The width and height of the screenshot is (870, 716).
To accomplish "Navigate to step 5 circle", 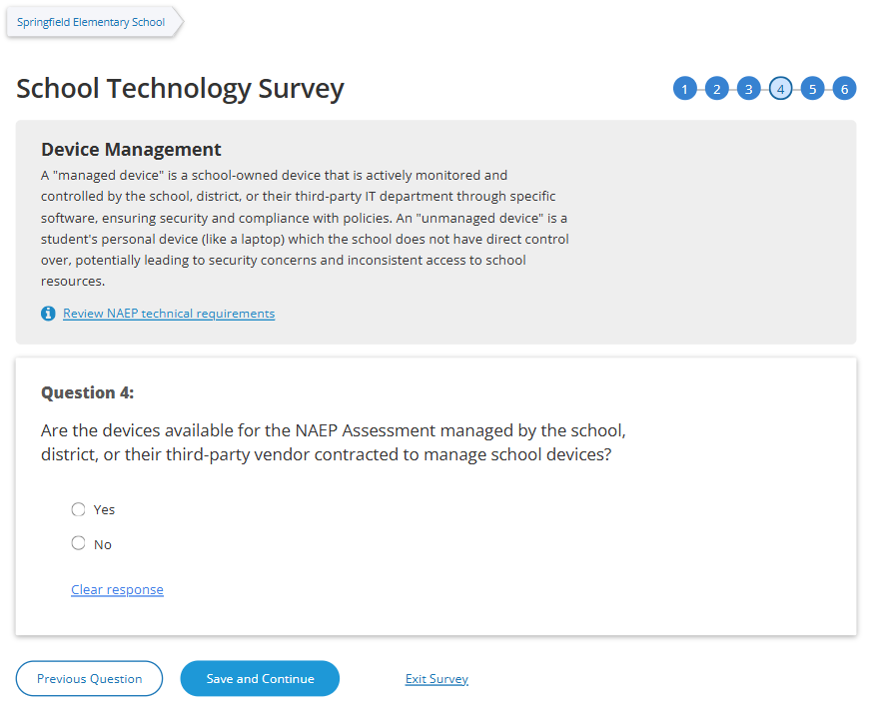I will pyautogui.click(x=812, y=89).
